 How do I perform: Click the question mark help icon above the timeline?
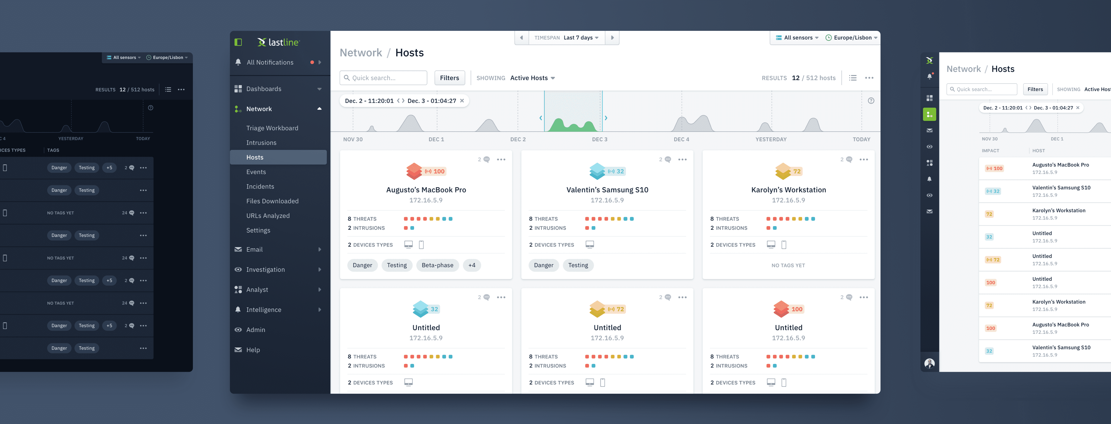click(x=871, y=100)
